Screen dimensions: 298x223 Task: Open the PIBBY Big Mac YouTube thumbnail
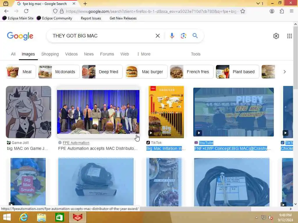233,112
